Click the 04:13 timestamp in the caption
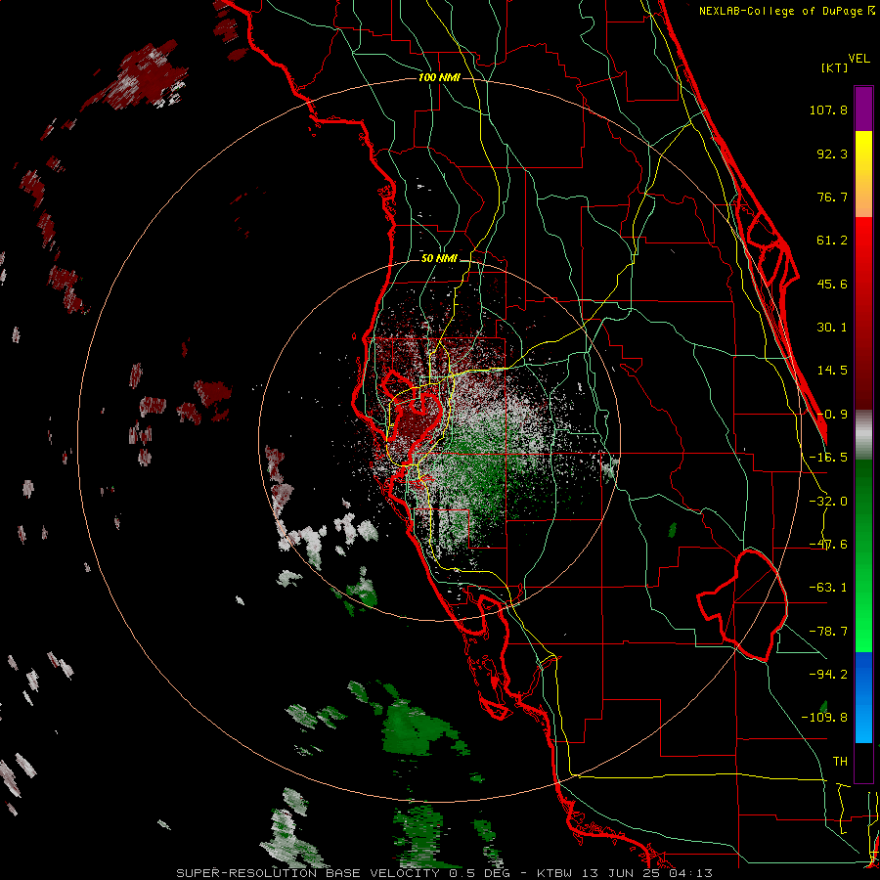This screenshot has height=880, width=880. 691,873
